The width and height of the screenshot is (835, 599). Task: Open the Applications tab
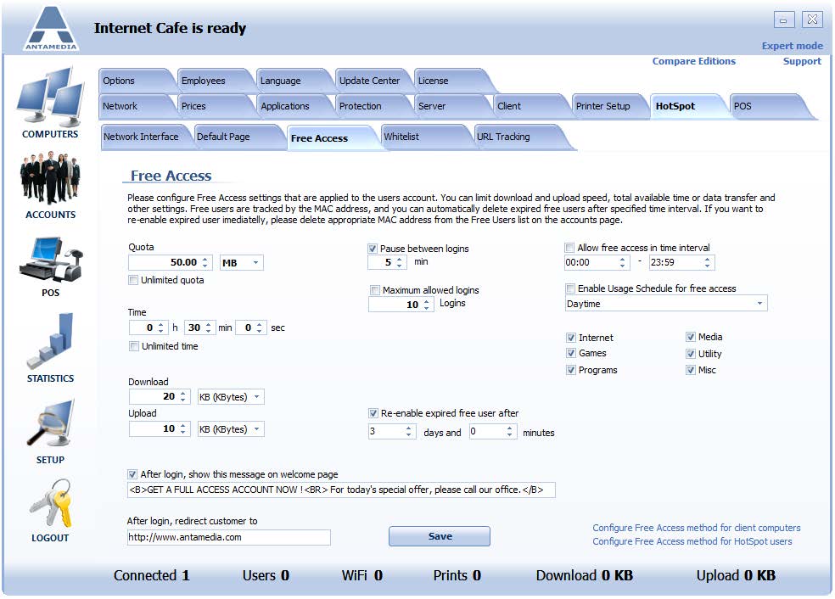(x=294, y=106)
